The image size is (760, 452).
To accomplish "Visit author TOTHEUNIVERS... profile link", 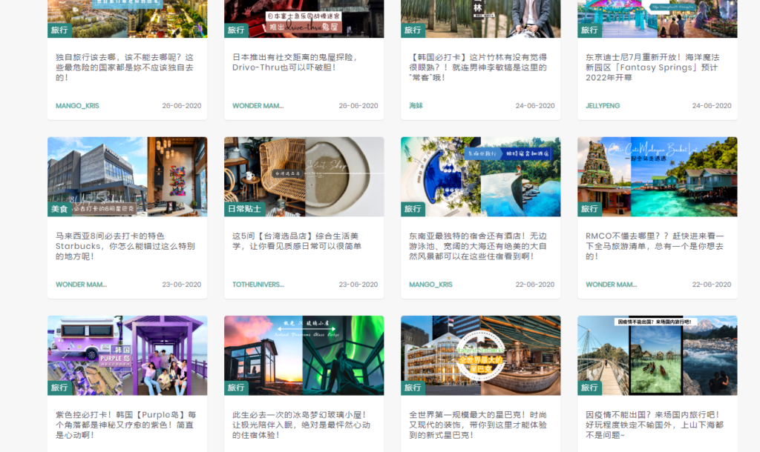I will pos(258,285).
